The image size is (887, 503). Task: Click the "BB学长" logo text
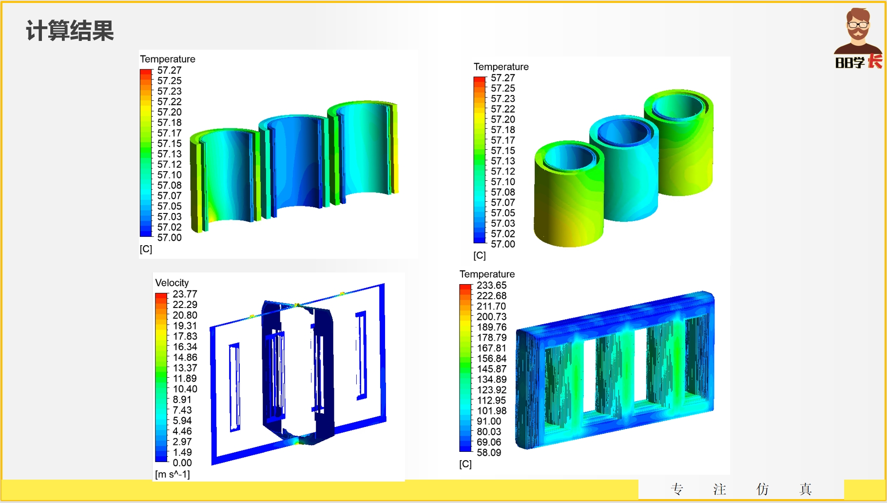pyautogui.click(x=858, y=62)
